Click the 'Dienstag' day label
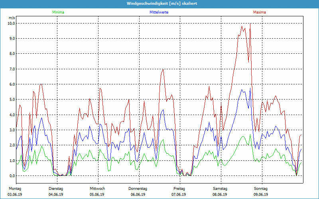The height and width of the screenshot is (199, 319). pos(56,189)
